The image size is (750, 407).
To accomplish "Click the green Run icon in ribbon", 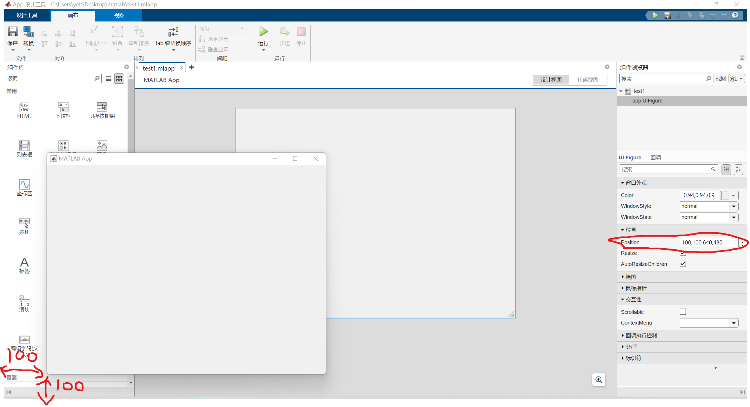I will [263, 32].
